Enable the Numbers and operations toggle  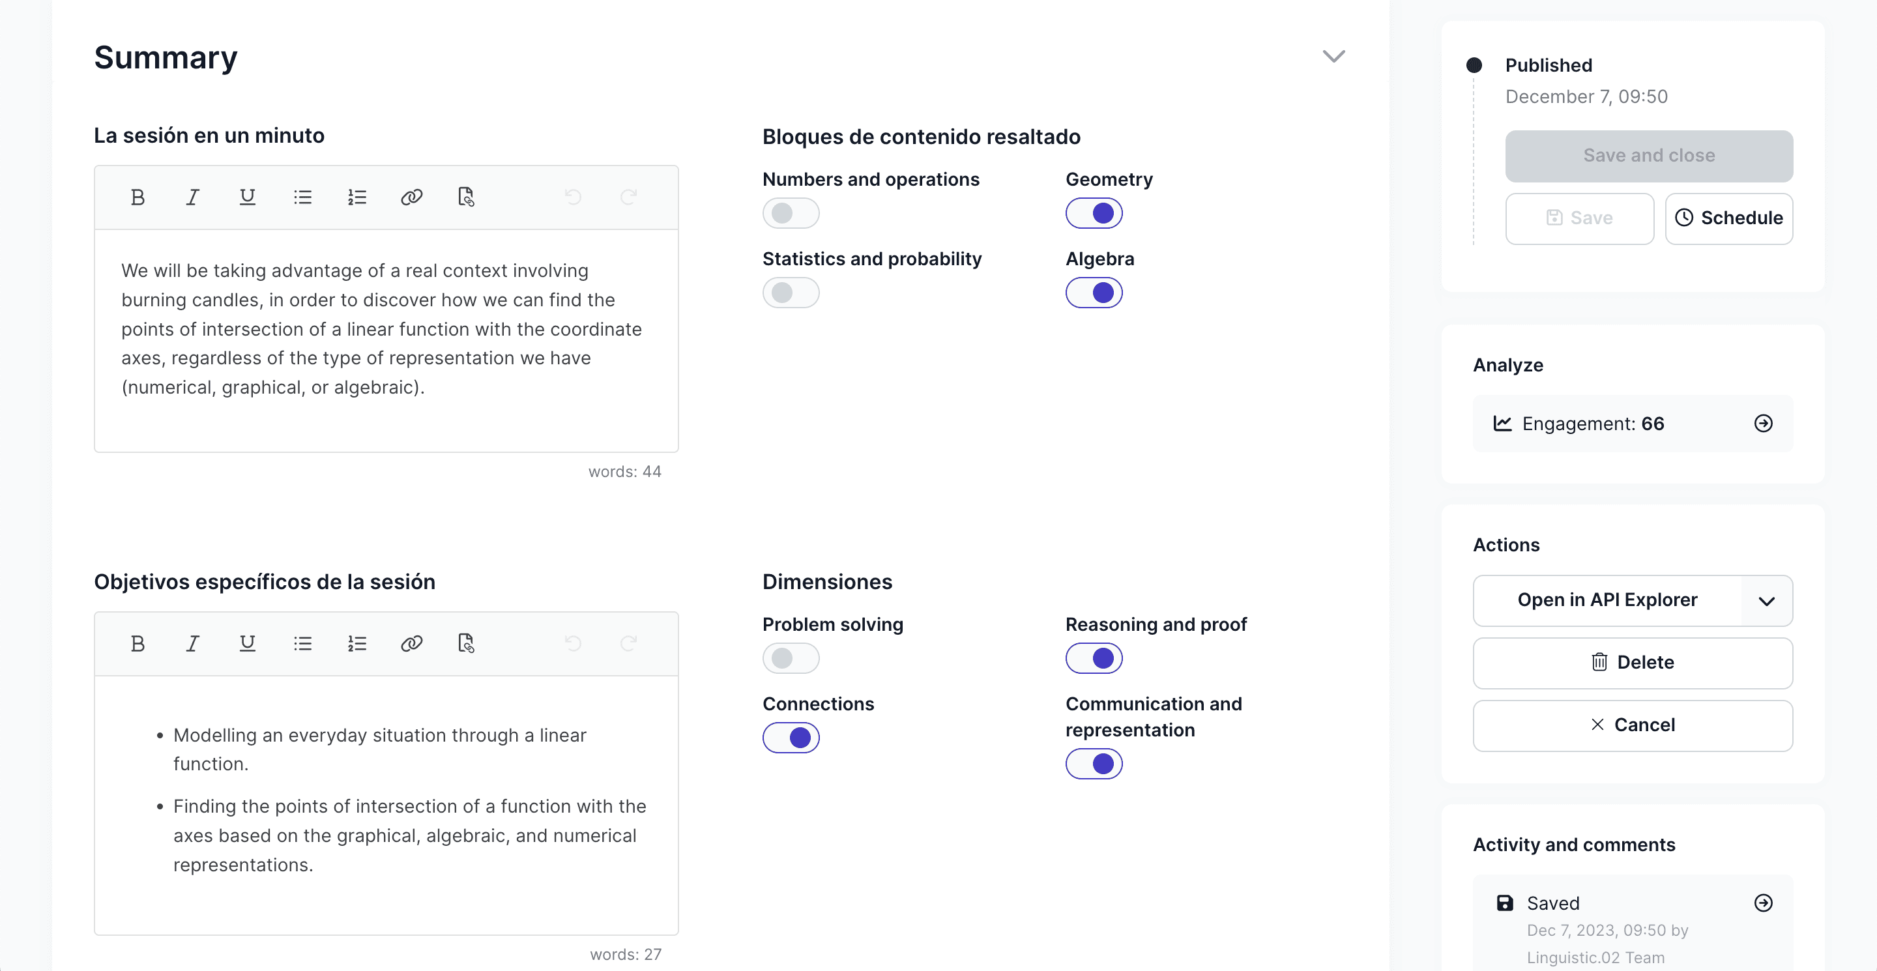[x=791, y=214]
